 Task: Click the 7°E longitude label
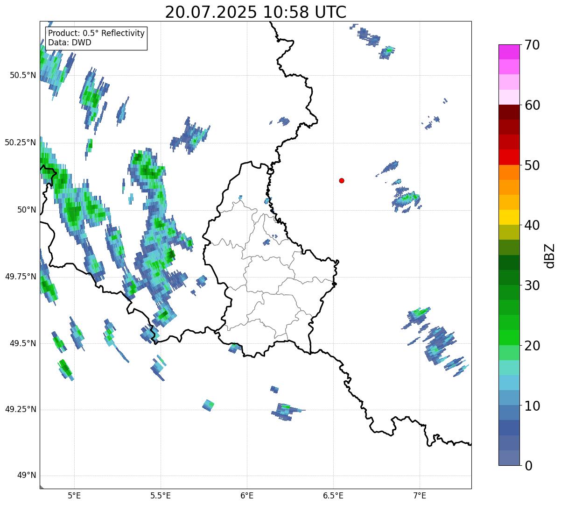[x=420, y=495]
